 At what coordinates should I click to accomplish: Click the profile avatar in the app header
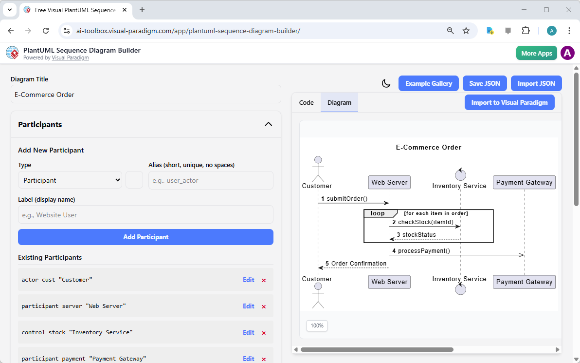567,53
